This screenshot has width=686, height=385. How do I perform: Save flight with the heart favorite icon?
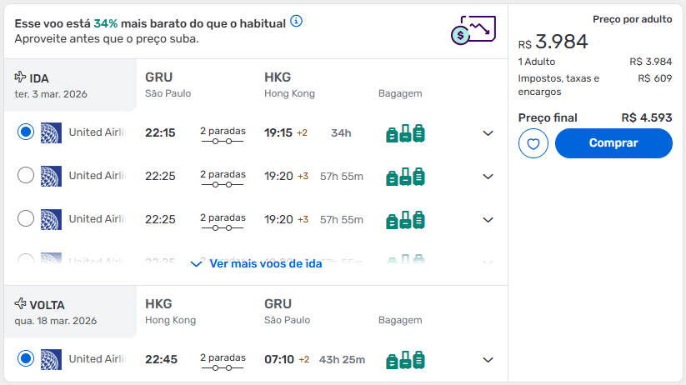tap(533, 143)
